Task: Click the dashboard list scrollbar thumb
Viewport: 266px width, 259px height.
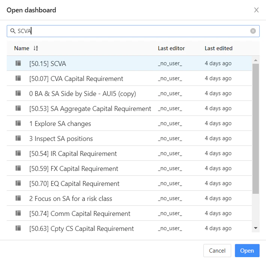Action: [x=256, y=129]
